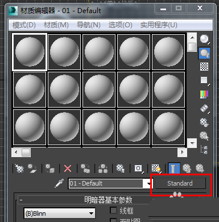Toggle the checkered Background icon
Screen dimensions: 219x222
[204, 67]
